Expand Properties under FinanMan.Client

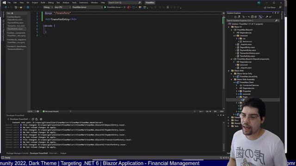click(x=237, y=91)
